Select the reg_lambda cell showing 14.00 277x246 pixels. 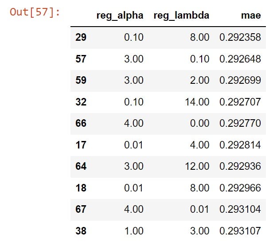[x=197, y=102]
